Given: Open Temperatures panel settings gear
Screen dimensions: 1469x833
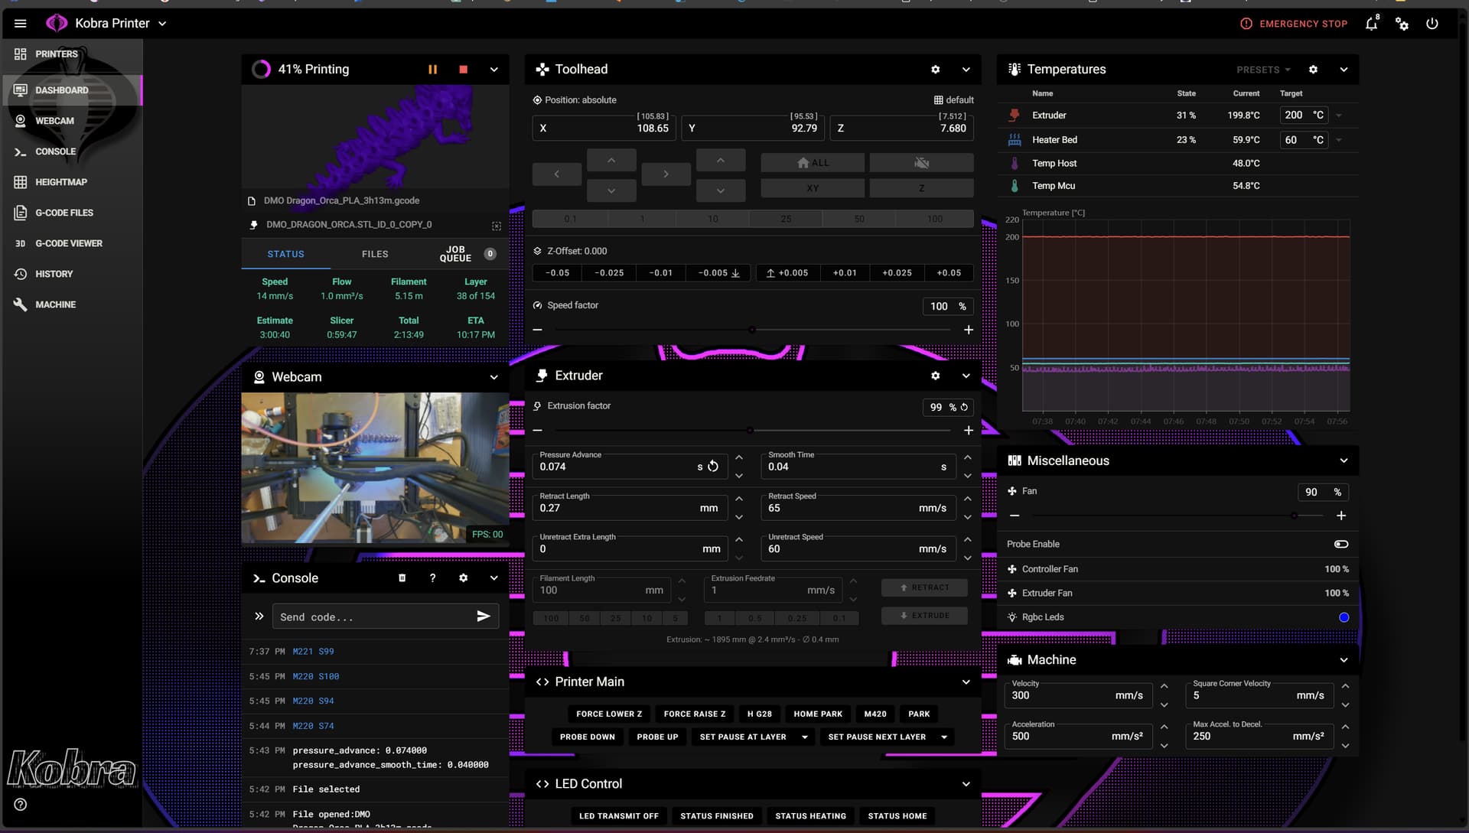Looking at the screenshot, I should 1313,70.
